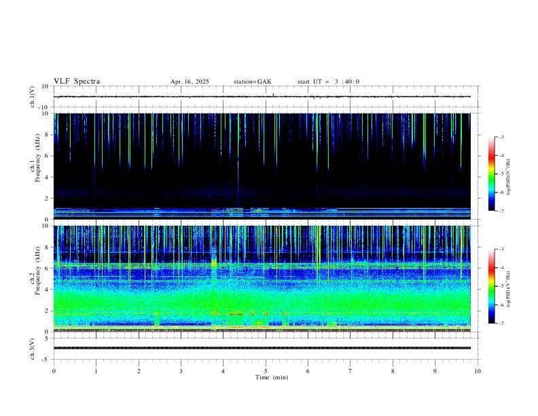This screenshot has width=538, height=416.
Task: Click the "ch.3(V)" axis label
Action: [x=33, y=349]
